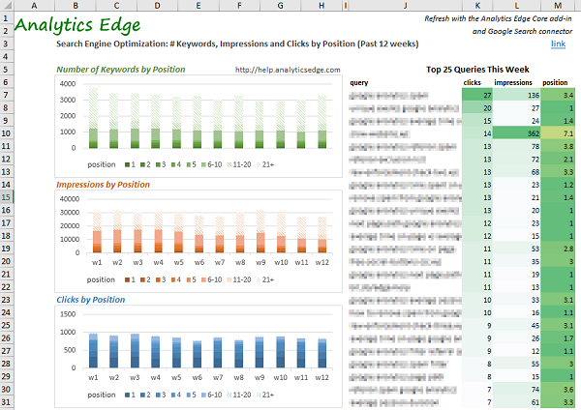Select column M header

click(558, 5)
